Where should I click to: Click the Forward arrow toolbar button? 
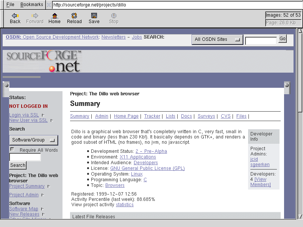coord(35,18)
